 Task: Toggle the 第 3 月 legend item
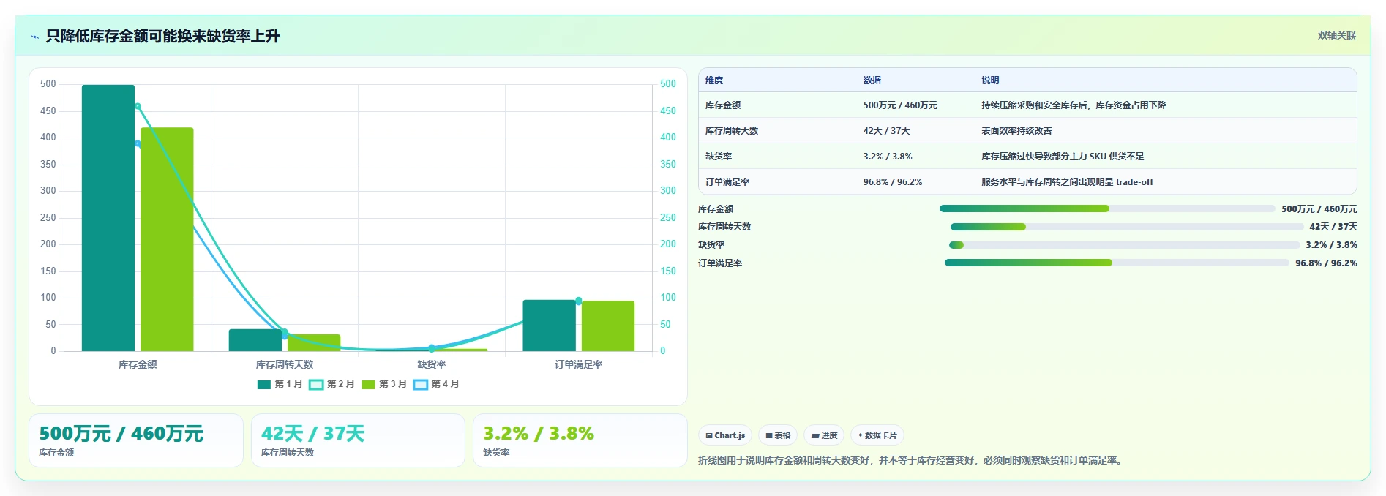(384, 384)
